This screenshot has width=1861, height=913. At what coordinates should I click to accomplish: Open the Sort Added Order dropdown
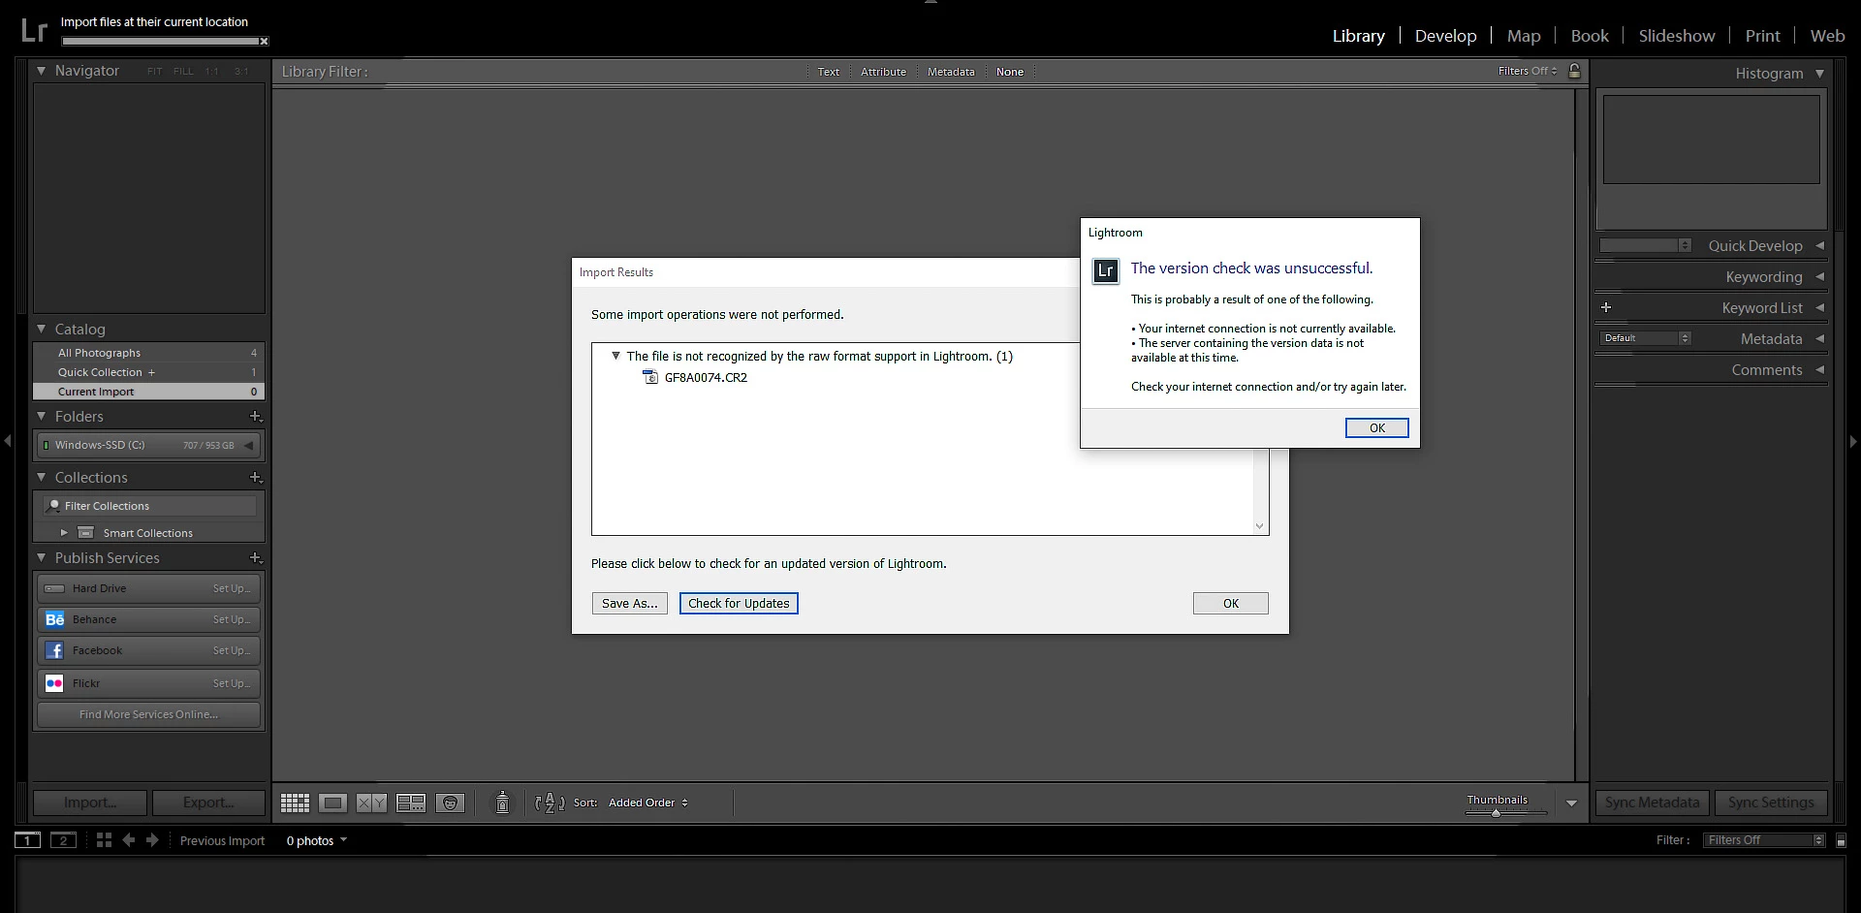648,803
